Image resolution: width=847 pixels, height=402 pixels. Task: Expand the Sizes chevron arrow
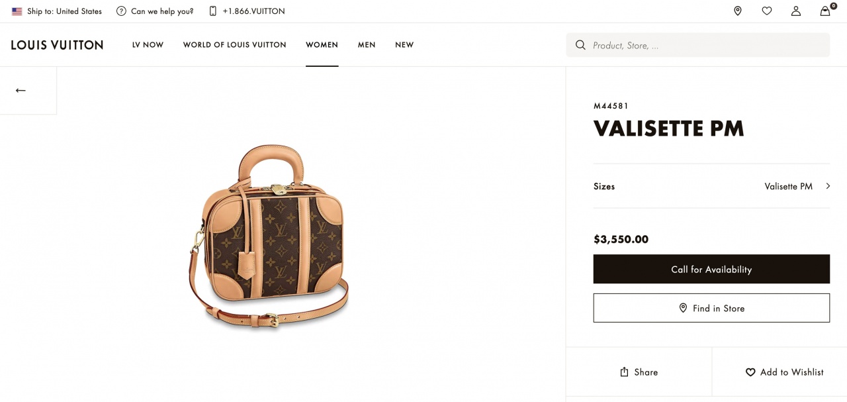(x=828, y=186)
